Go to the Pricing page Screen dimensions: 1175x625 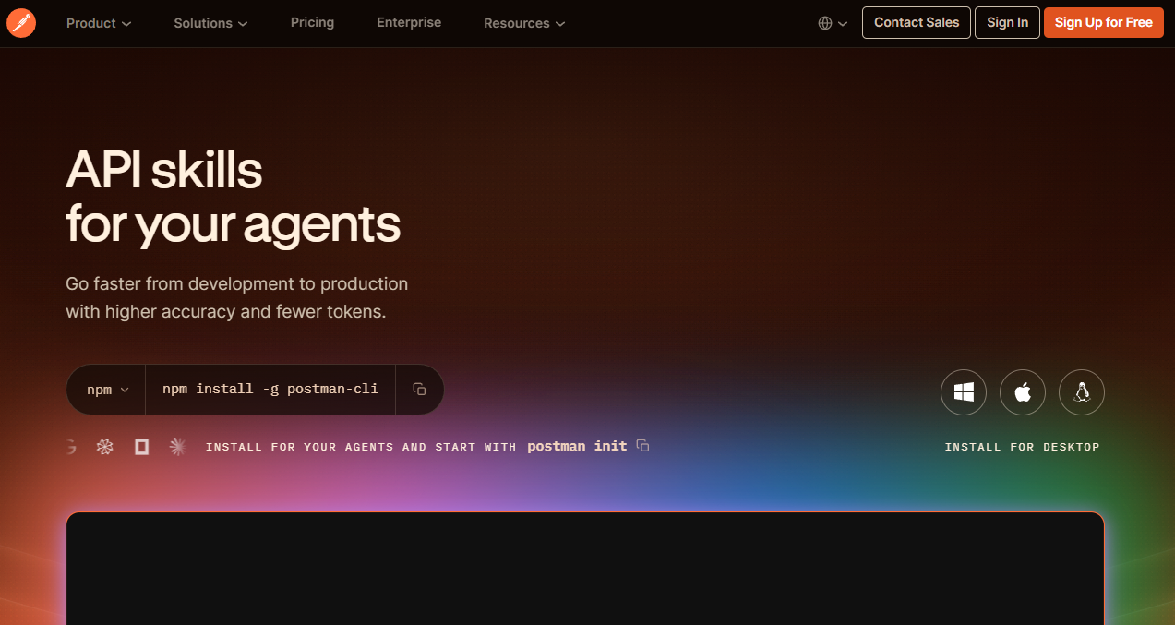click(312, 22)
